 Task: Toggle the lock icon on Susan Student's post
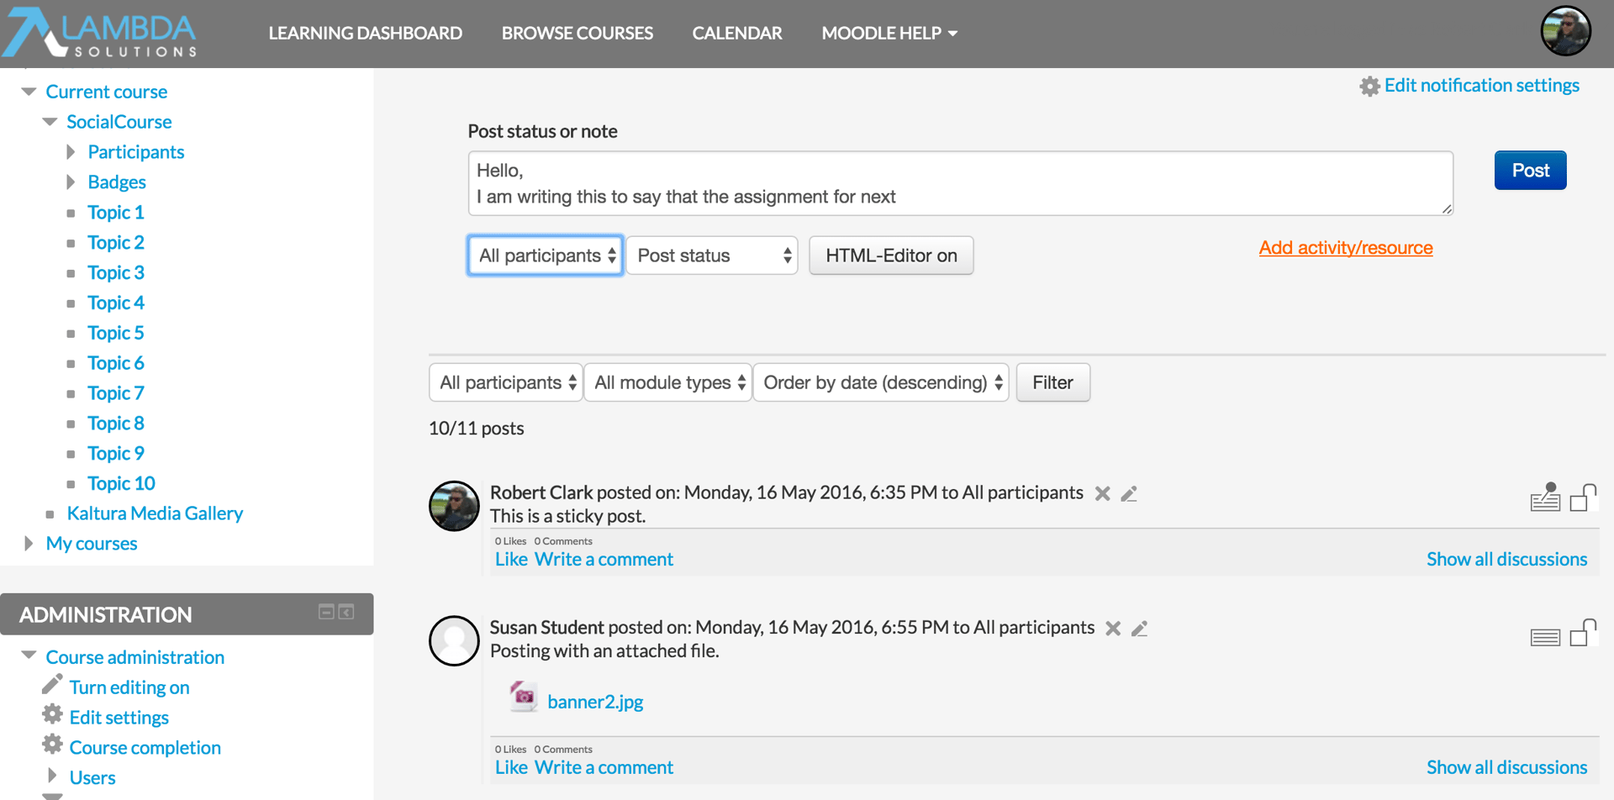tap(1584, 633)
